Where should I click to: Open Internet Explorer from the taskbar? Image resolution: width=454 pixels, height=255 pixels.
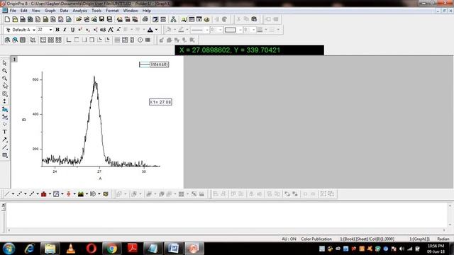29,249
